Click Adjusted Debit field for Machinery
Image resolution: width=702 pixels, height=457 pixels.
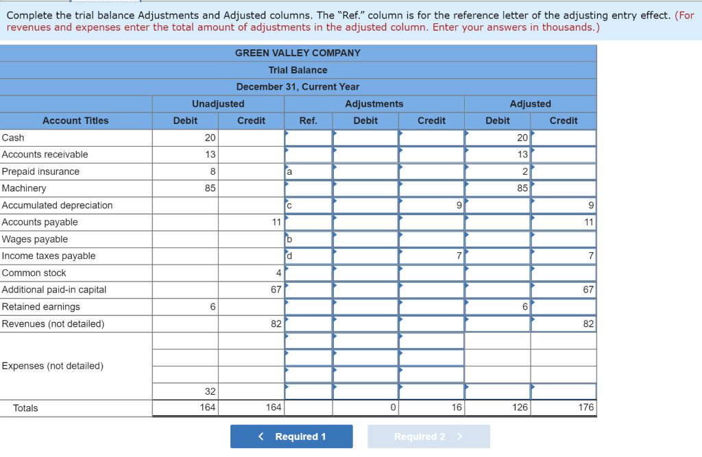[x=498, y=188]
